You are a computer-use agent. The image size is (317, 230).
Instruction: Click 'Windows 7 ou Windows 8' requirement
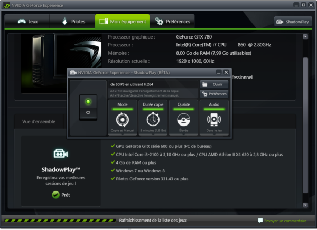point(141,171)
